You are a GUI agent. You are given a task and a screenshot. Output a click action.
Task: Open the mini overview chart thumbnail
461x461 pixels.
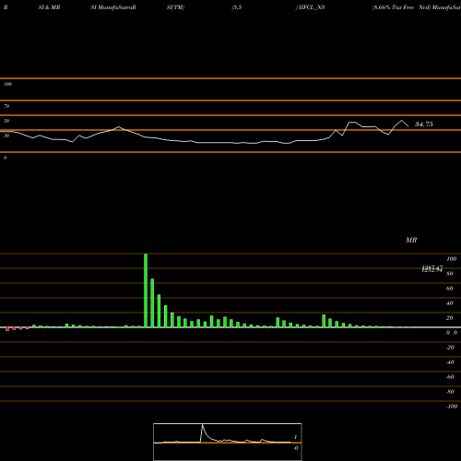pos(228,442)
